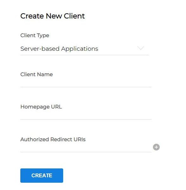Image resolution: width=186 pixels, height=190 pixels.
Task: Expand the Client Type chevron arrow
Action: pos(141,48)
